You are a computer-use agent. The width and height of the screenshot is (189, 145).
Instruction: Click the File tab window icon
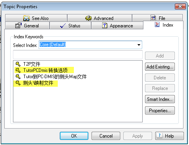tap(153, 18)
